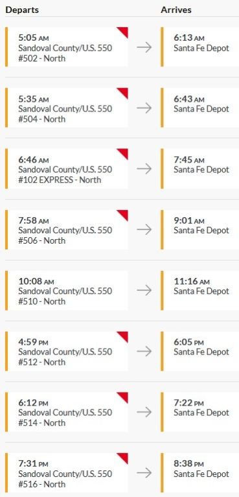Click red corner marker on #102 EXPRESS card
Viewport: 239px width, 497px height.
124,153
